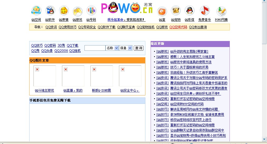Image resolution: width=267 pixels, height=144 pixels.
Task: Open the QQ挂机 quick link
Action: point(75,51)
